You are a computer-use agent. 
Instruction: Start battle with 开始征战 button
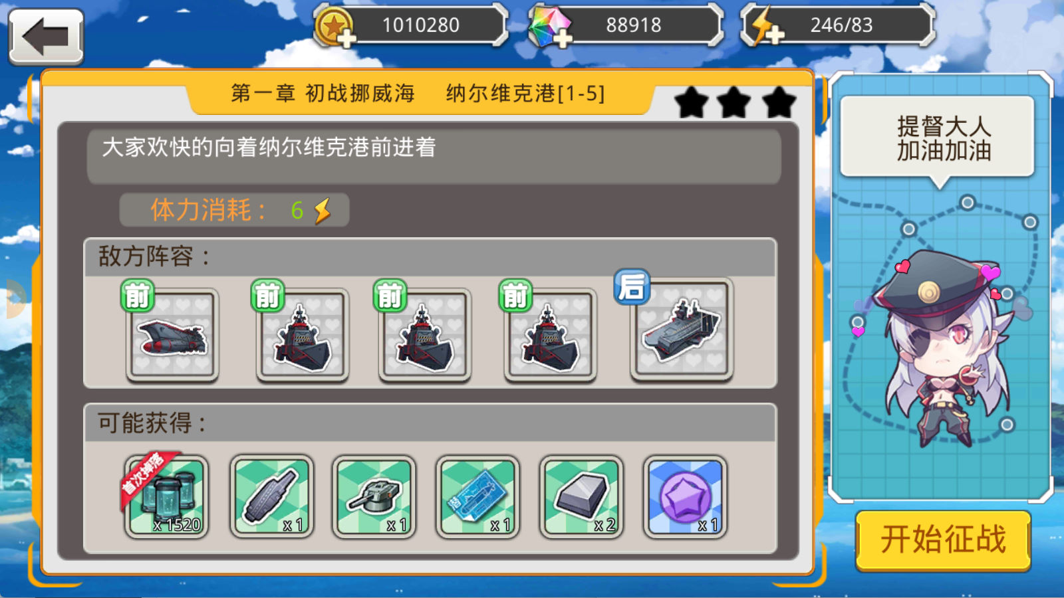pyautogui.click(x=943, y=540)
